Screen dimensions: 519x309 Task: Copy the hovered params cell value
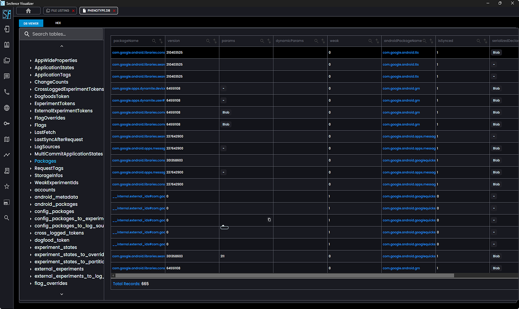click(269, 220)
